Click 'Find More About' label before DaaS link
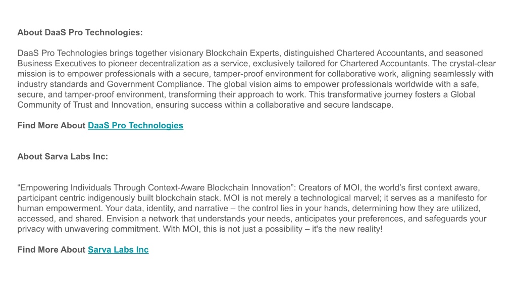 (51, 126)
